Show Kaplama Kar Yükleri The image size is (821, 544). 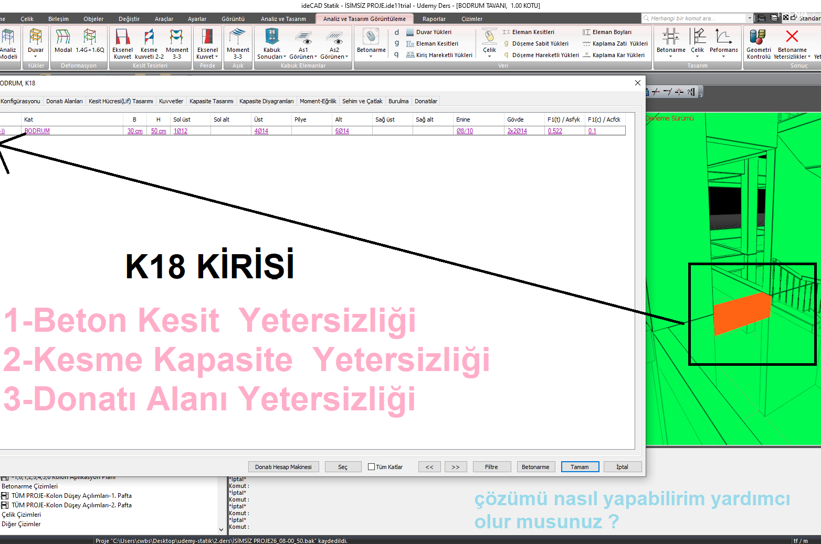pyautogui.click(x=614, y=55)
